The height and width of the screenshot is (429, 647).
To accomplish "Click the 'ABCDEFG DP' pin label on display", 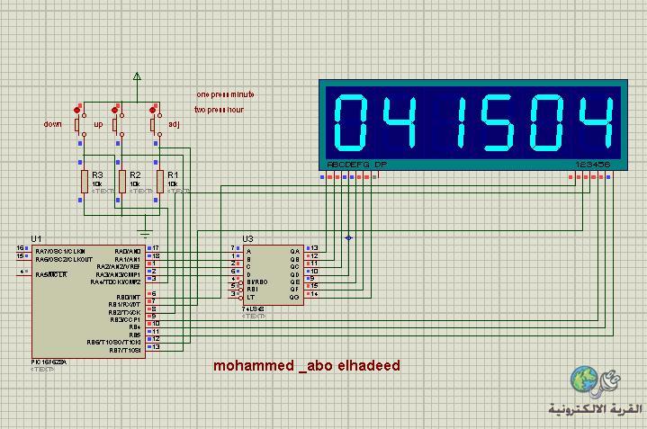I will [x=357, y=165].
